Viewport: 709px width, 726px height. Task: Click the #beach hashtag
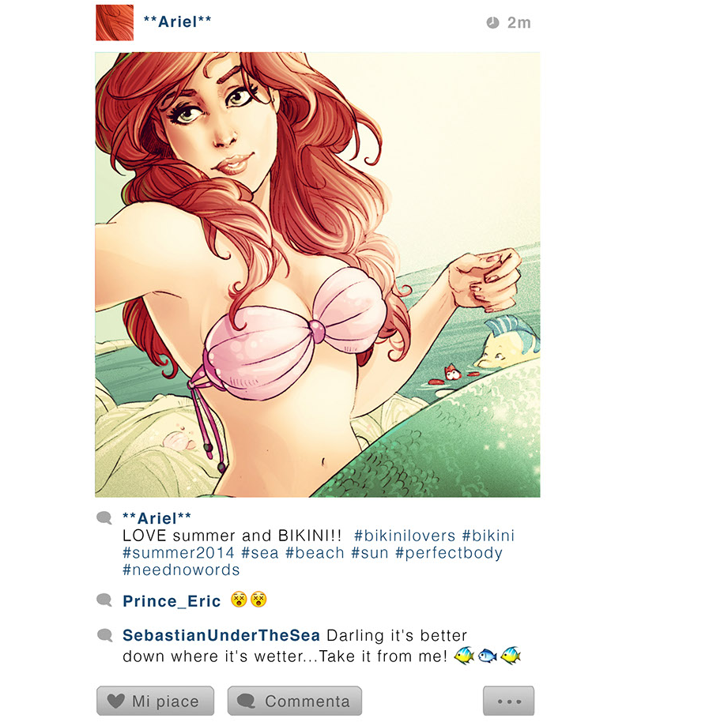(x=315, y=553)
